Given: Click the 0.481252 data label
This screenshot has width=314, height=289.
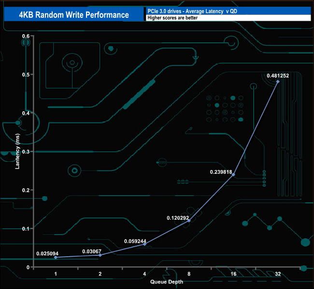Looking at the screenshot, I should pyautogui.click(x=278, y=76).
